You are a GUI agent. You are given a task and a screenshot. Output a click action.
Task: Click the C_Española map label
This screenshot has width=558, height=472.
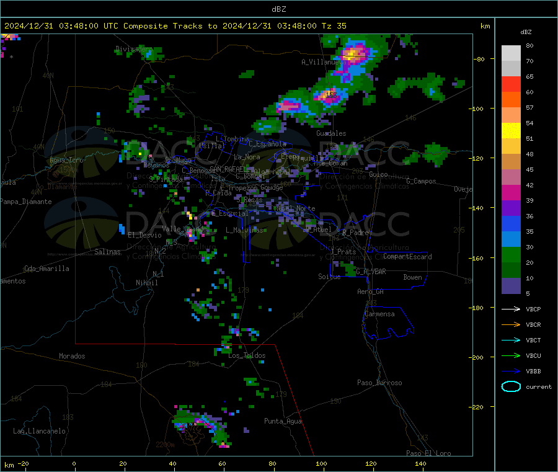(x=267, y=144)
